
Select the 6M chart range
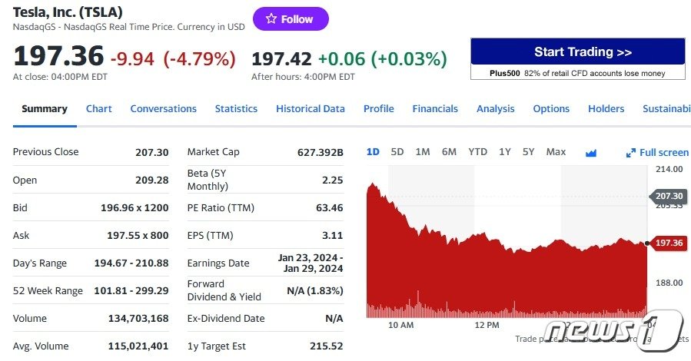pos(449,152)
